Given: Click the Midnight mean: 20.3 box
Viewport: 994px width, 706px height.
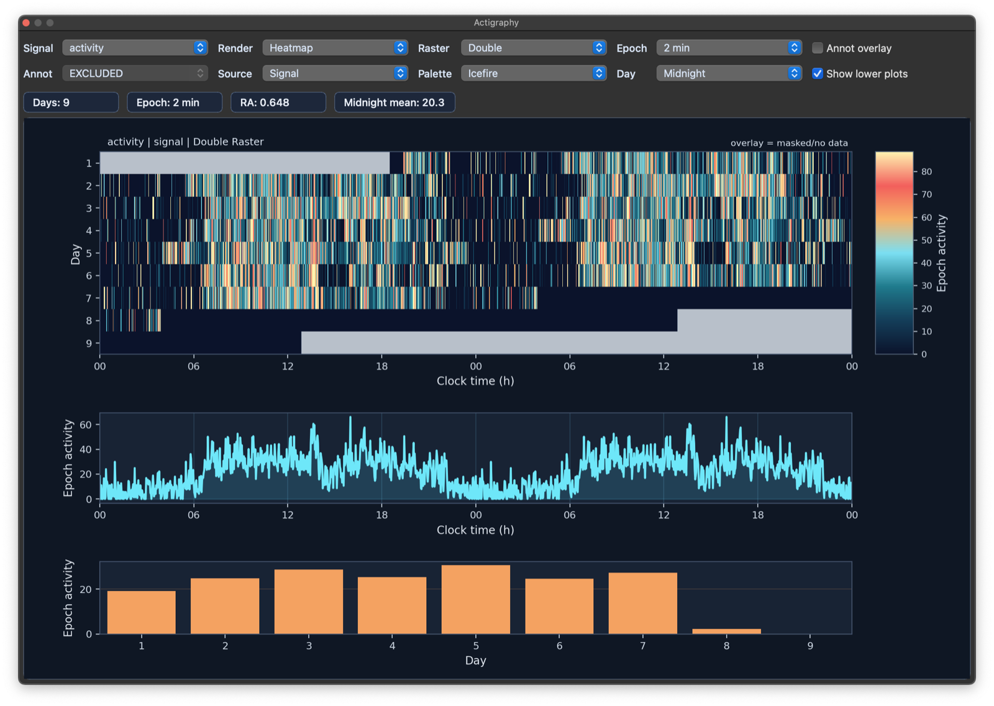Looking at the screenshot, I should pyautogui.click(x=394, y=103).
